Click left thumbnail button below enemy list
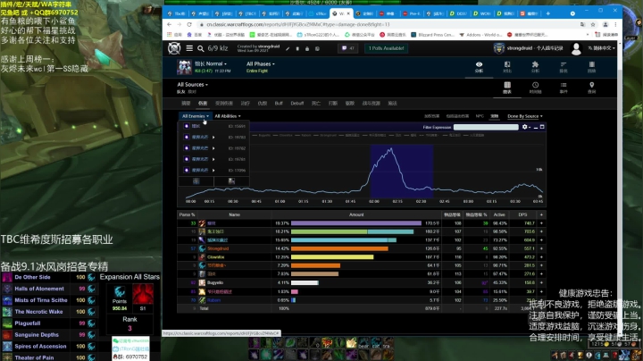 click(196, 180)
